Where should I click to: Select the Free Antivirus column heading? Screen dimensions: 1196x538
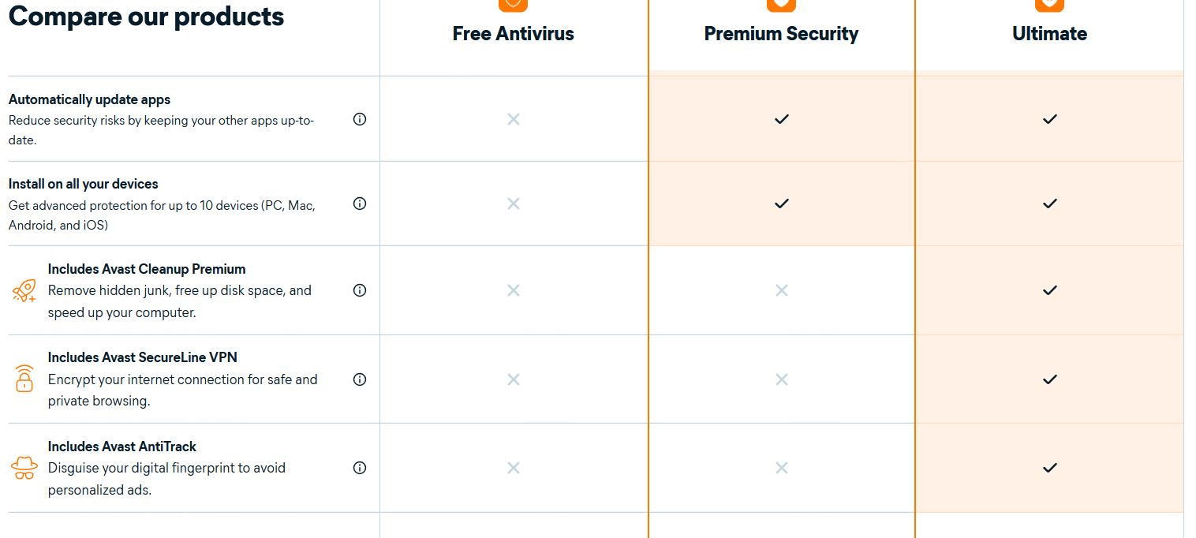pos(514,34)
